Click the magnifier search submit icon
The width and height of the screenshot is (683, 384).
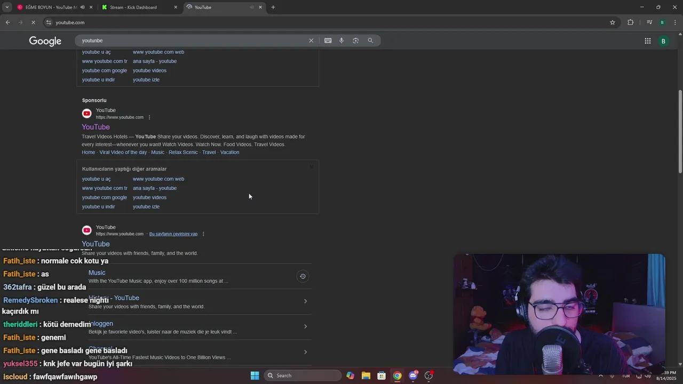point(370,41)
